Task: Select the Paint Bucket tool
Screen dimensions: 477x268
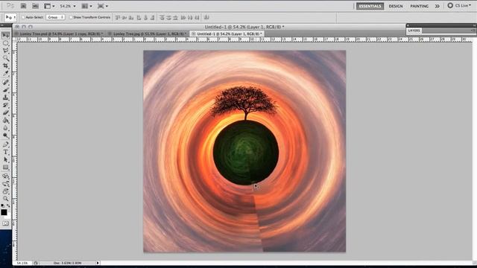Action: (5, 121)
